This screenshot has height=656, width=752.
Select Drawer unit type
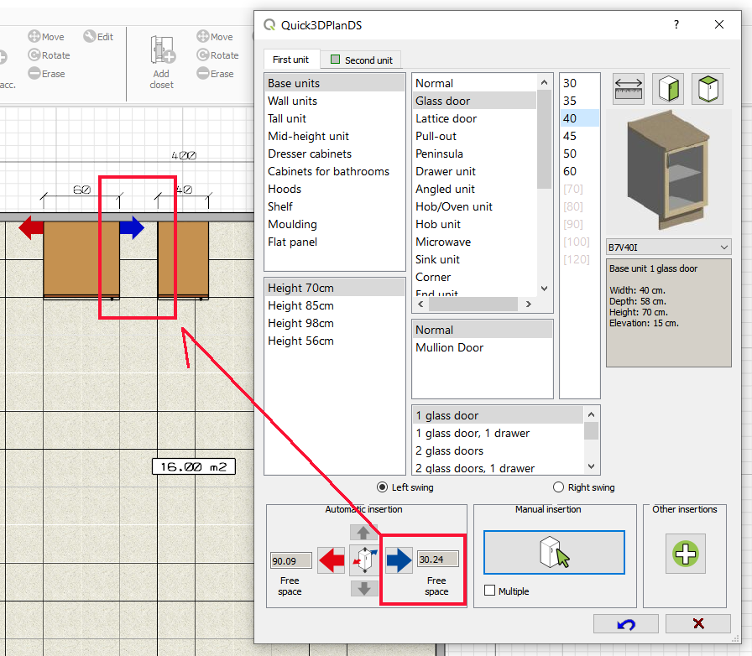coord(475,171)
